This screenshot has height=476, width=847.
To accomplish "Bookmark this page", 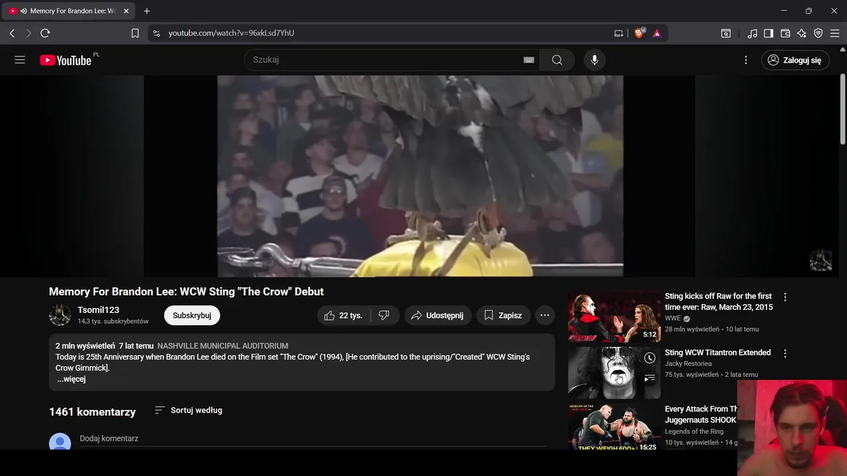I will (135, 33).
